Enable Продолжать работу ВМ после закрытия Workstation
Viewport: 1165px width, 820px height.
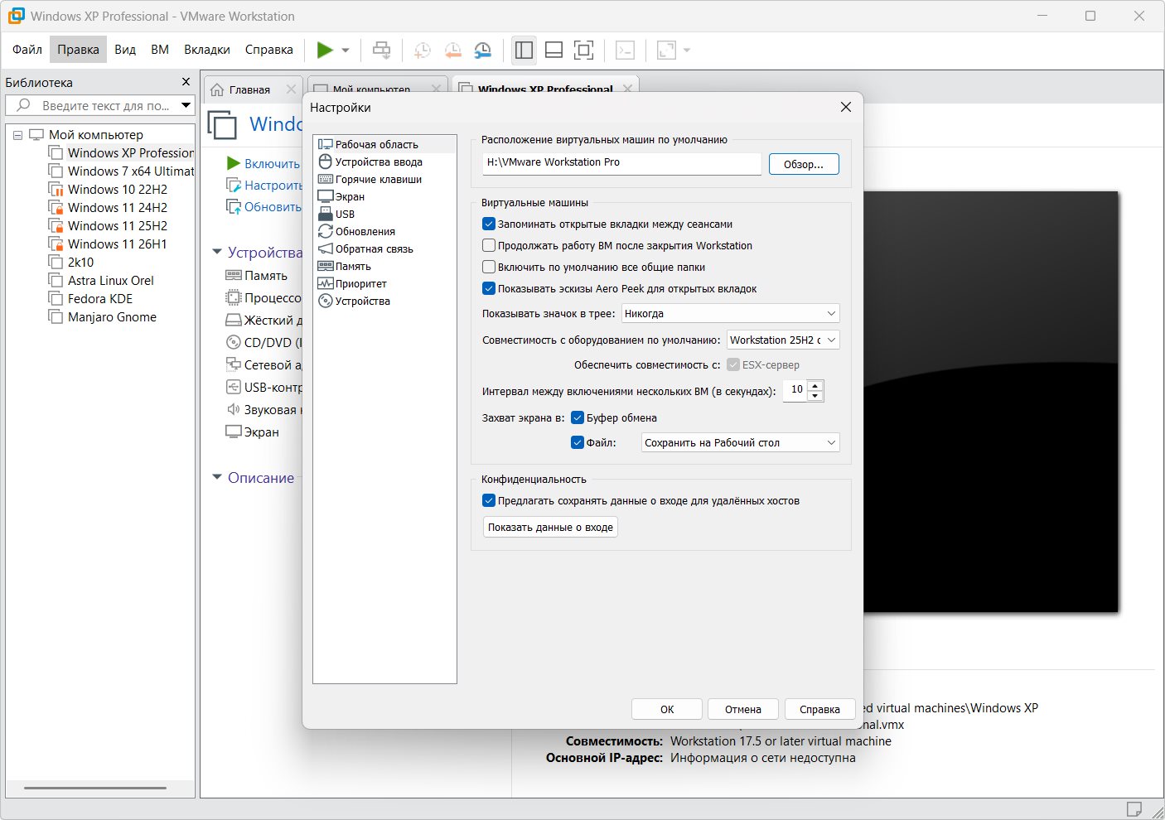(489, 246)
